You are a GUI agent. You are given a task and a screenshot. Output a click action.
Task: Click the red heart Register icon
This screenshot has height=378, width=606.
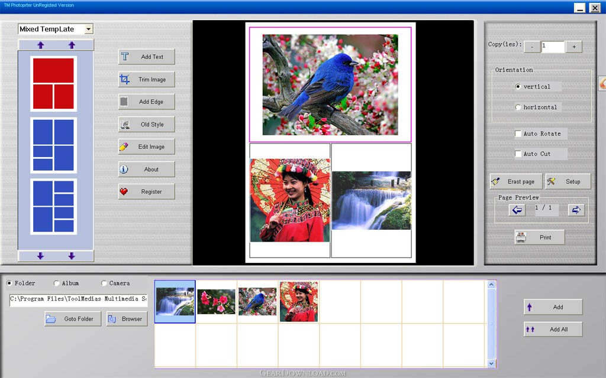pyautogui.click(x=124, y=191)
